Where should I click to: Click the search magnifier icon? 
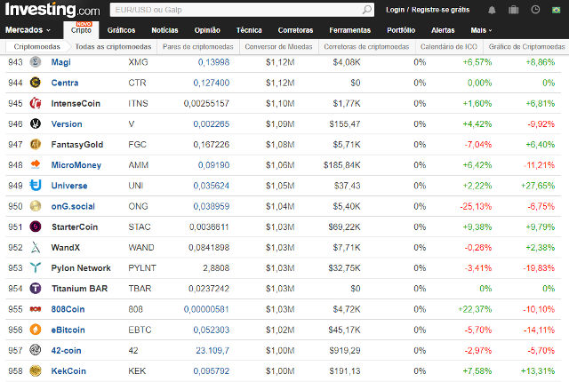pyautogui.click(x=367, y=10)
